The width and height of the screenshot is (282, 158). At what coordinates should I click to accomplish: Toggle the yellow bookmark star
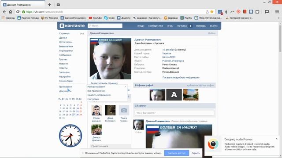click(212, 12)
